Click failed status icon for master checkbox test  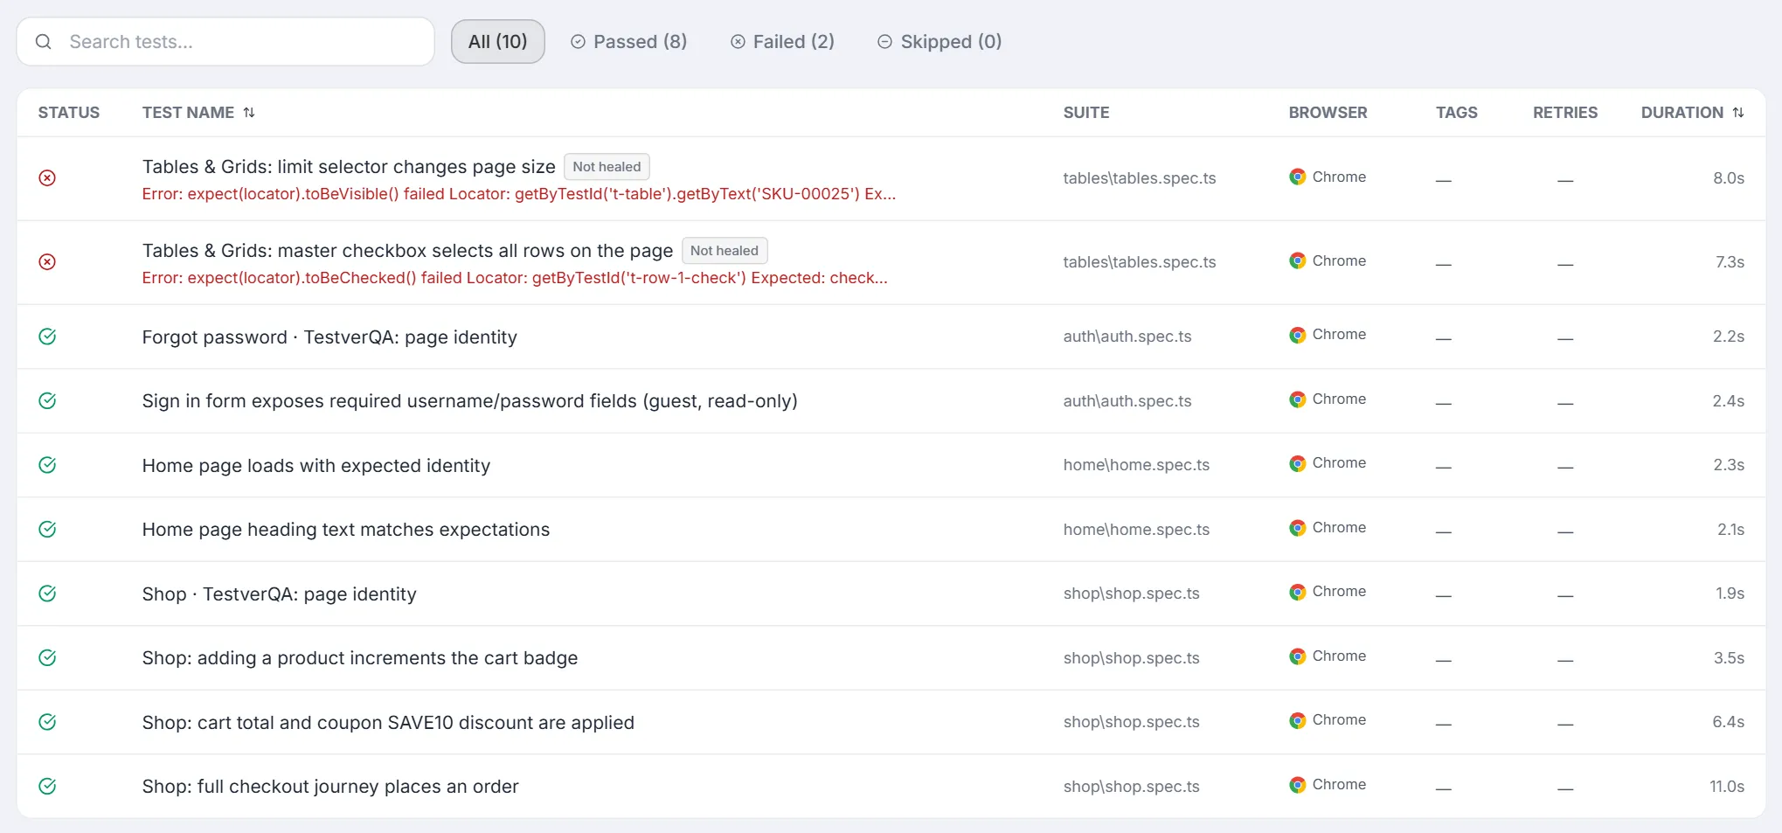pos(47,262)
